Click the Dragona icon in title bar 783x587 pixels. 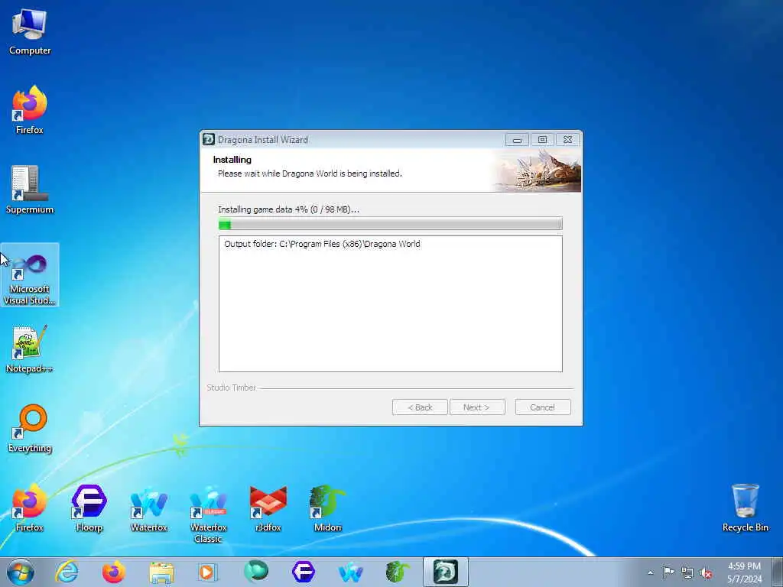pos(209,139)
